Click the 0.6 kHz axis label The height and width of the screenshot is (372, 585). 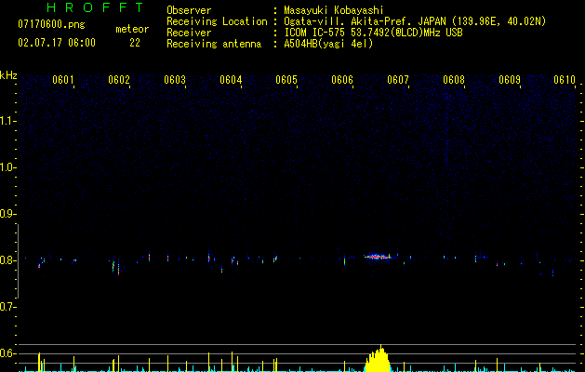pyautogui.click(x=8, y=353)
